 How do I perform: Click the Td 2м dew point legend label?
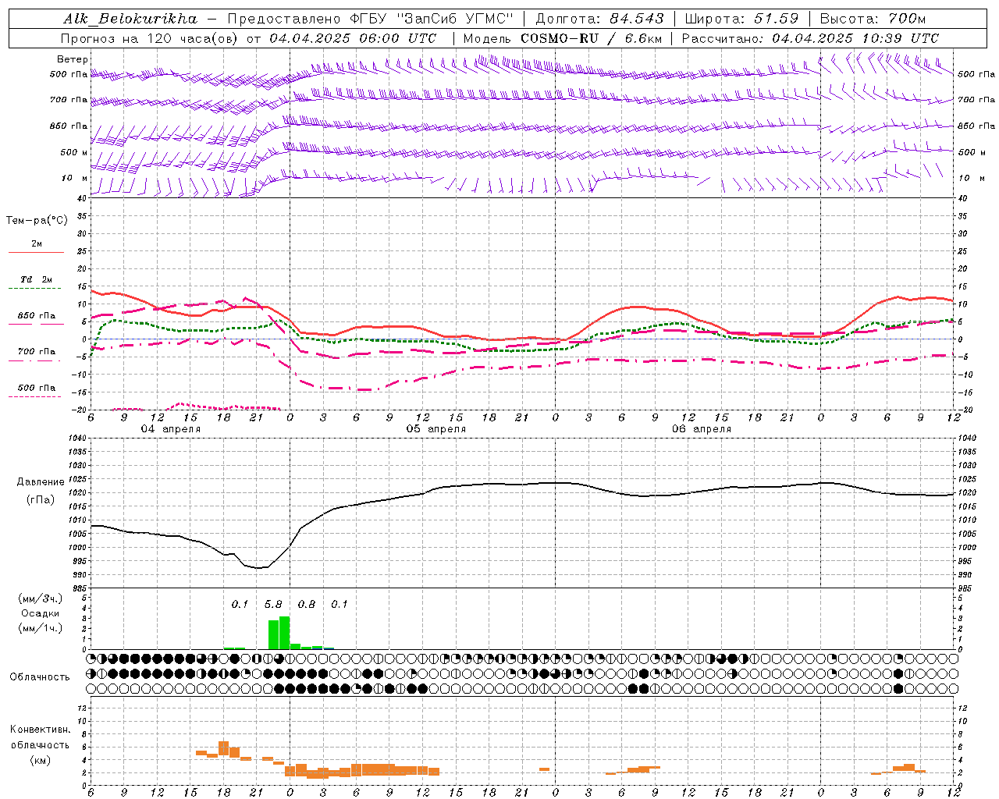37,279
